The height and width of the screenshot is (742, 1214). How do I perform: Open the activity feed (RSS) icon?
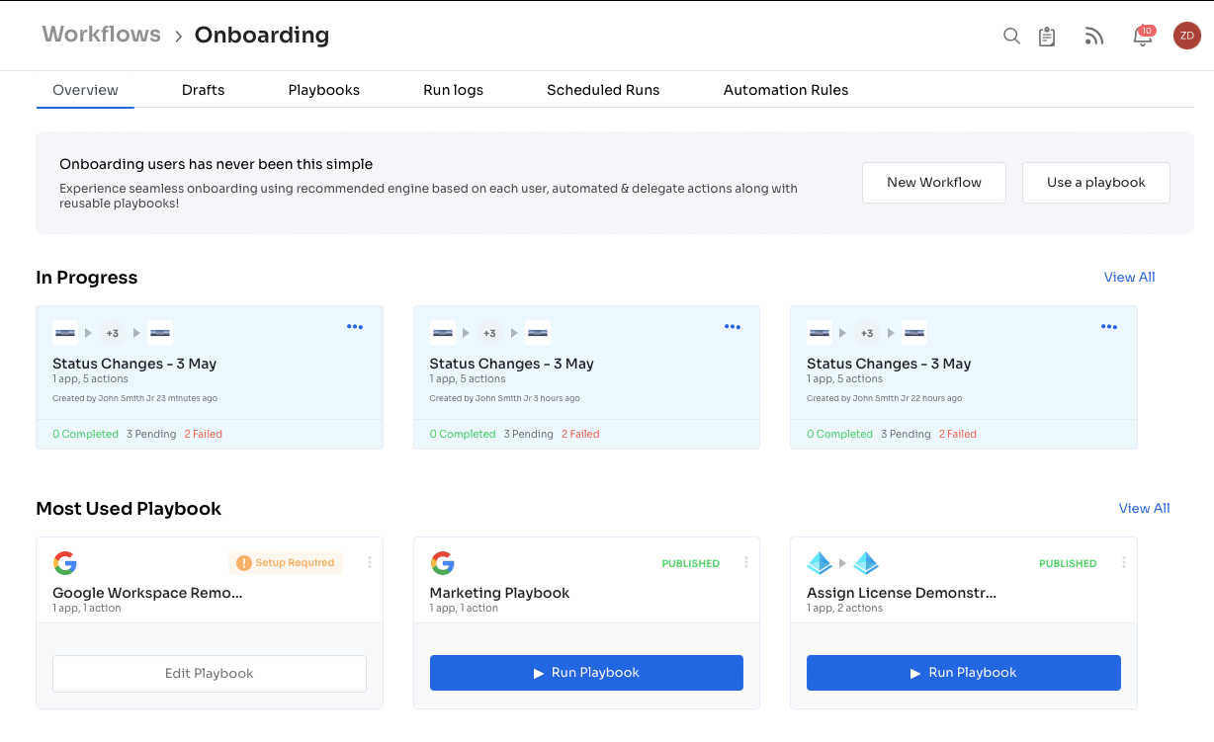(1093, 36)
